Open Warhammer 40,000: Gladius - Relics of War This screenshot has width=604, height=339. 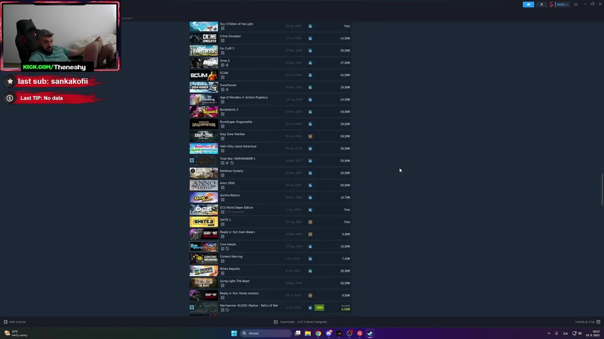(x=249, y=306)
